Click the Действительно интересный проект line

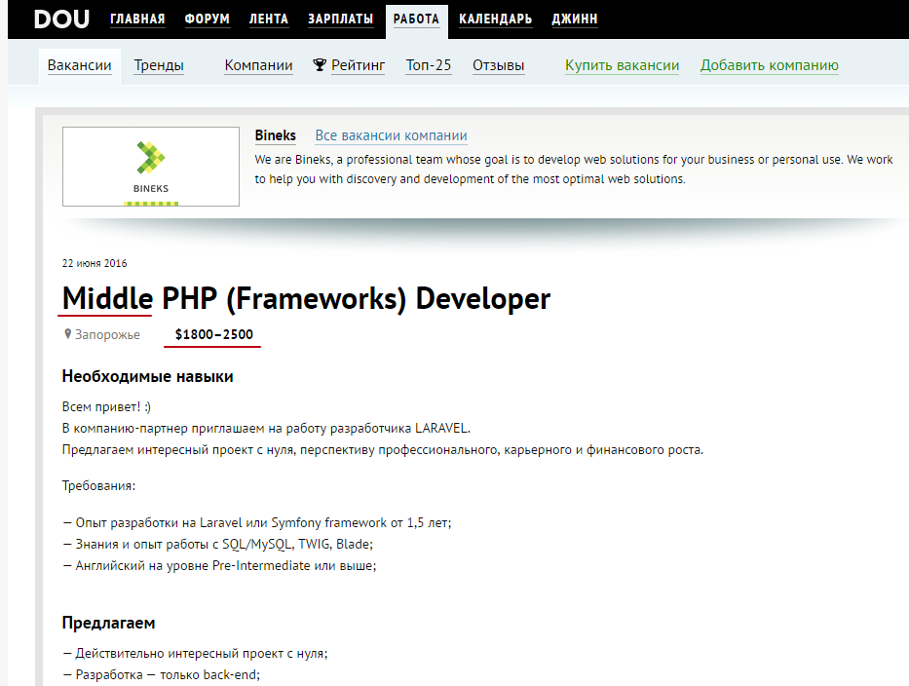click(x=195, y=654)
